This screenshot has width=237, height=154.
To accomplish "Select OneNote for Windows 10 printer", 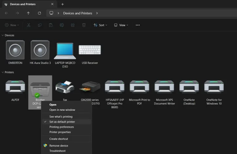I will coord(214,92).
